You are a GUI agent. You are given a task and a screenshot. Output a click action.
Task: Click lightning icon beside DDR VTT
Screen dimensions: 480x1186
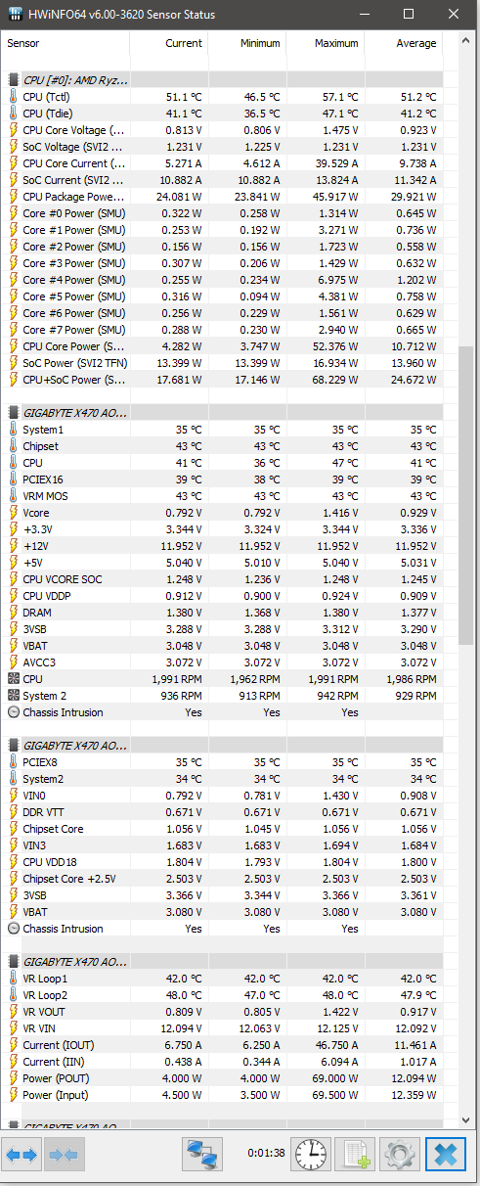(x=13, y=812)
